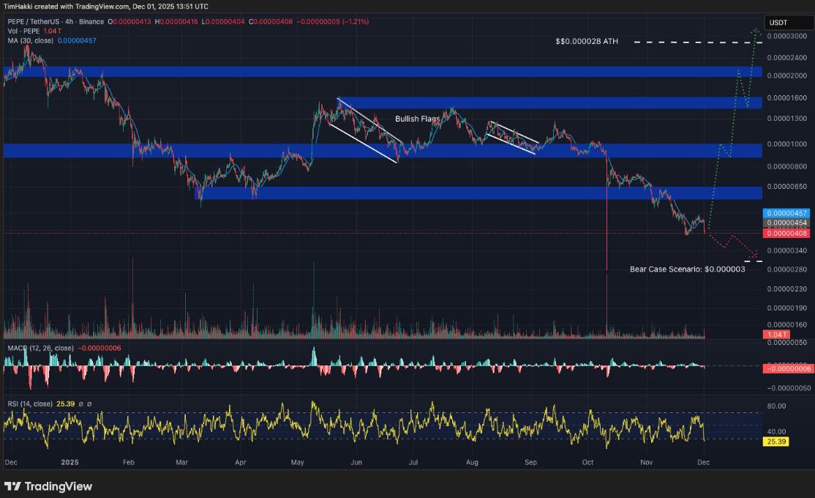Click the Oct marker on time axis
815x498 pixels.
[587, 463]
